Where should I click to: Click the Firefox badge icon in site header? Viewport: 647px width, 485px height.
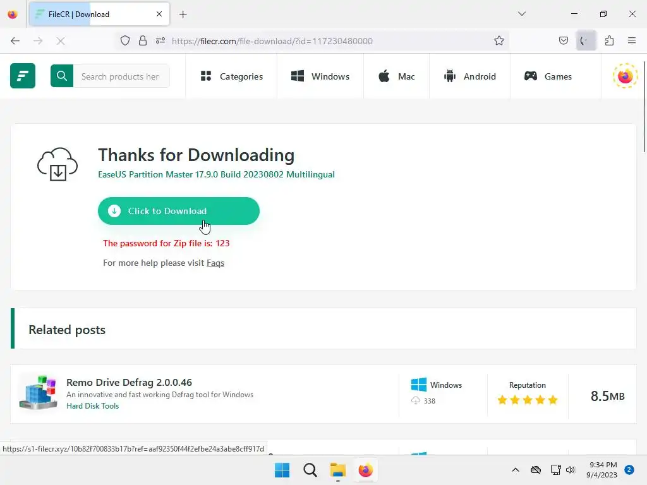click(x=625, y=76)
